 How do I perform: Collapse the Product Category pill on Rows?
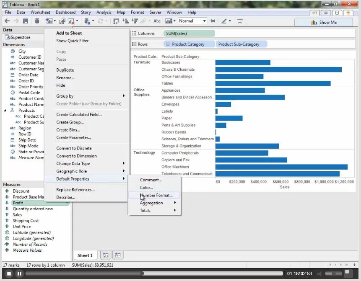pyautogui.click(x=168, y=44)
